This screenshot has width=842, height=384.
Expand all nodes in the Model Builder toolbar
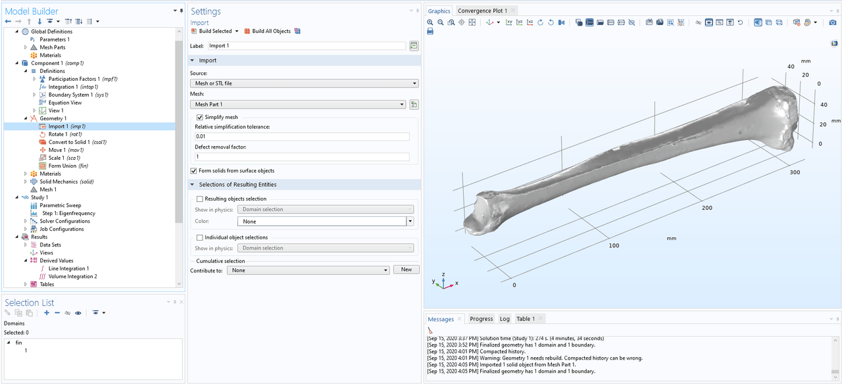coord(79,22)
